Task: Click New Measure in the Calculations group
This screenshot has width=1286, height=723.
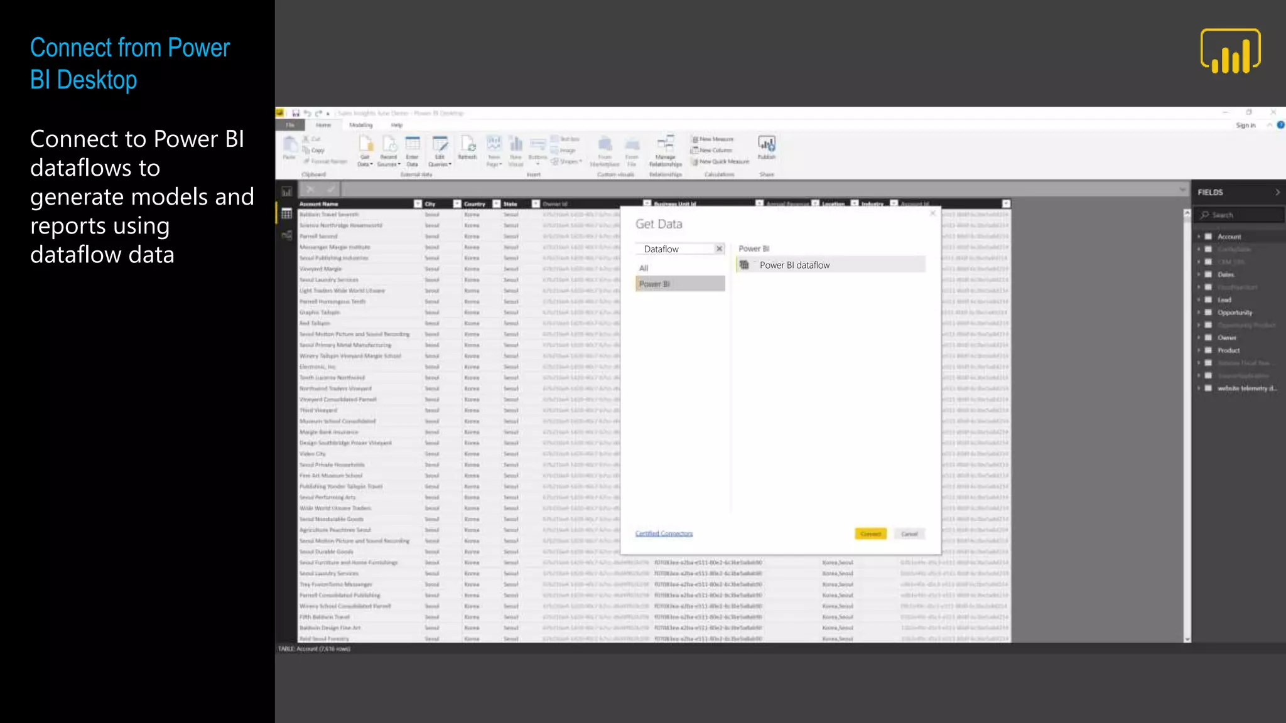Action: pyautogui.click(x=713, y=139)
